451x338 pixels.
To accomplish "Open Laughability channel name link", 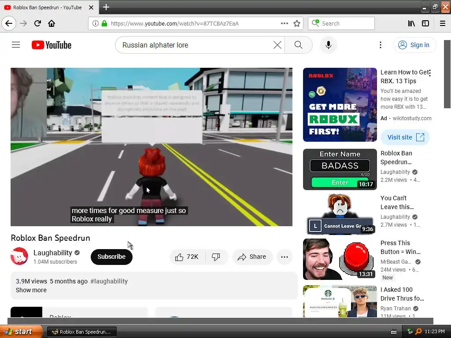I will point(53,253).
